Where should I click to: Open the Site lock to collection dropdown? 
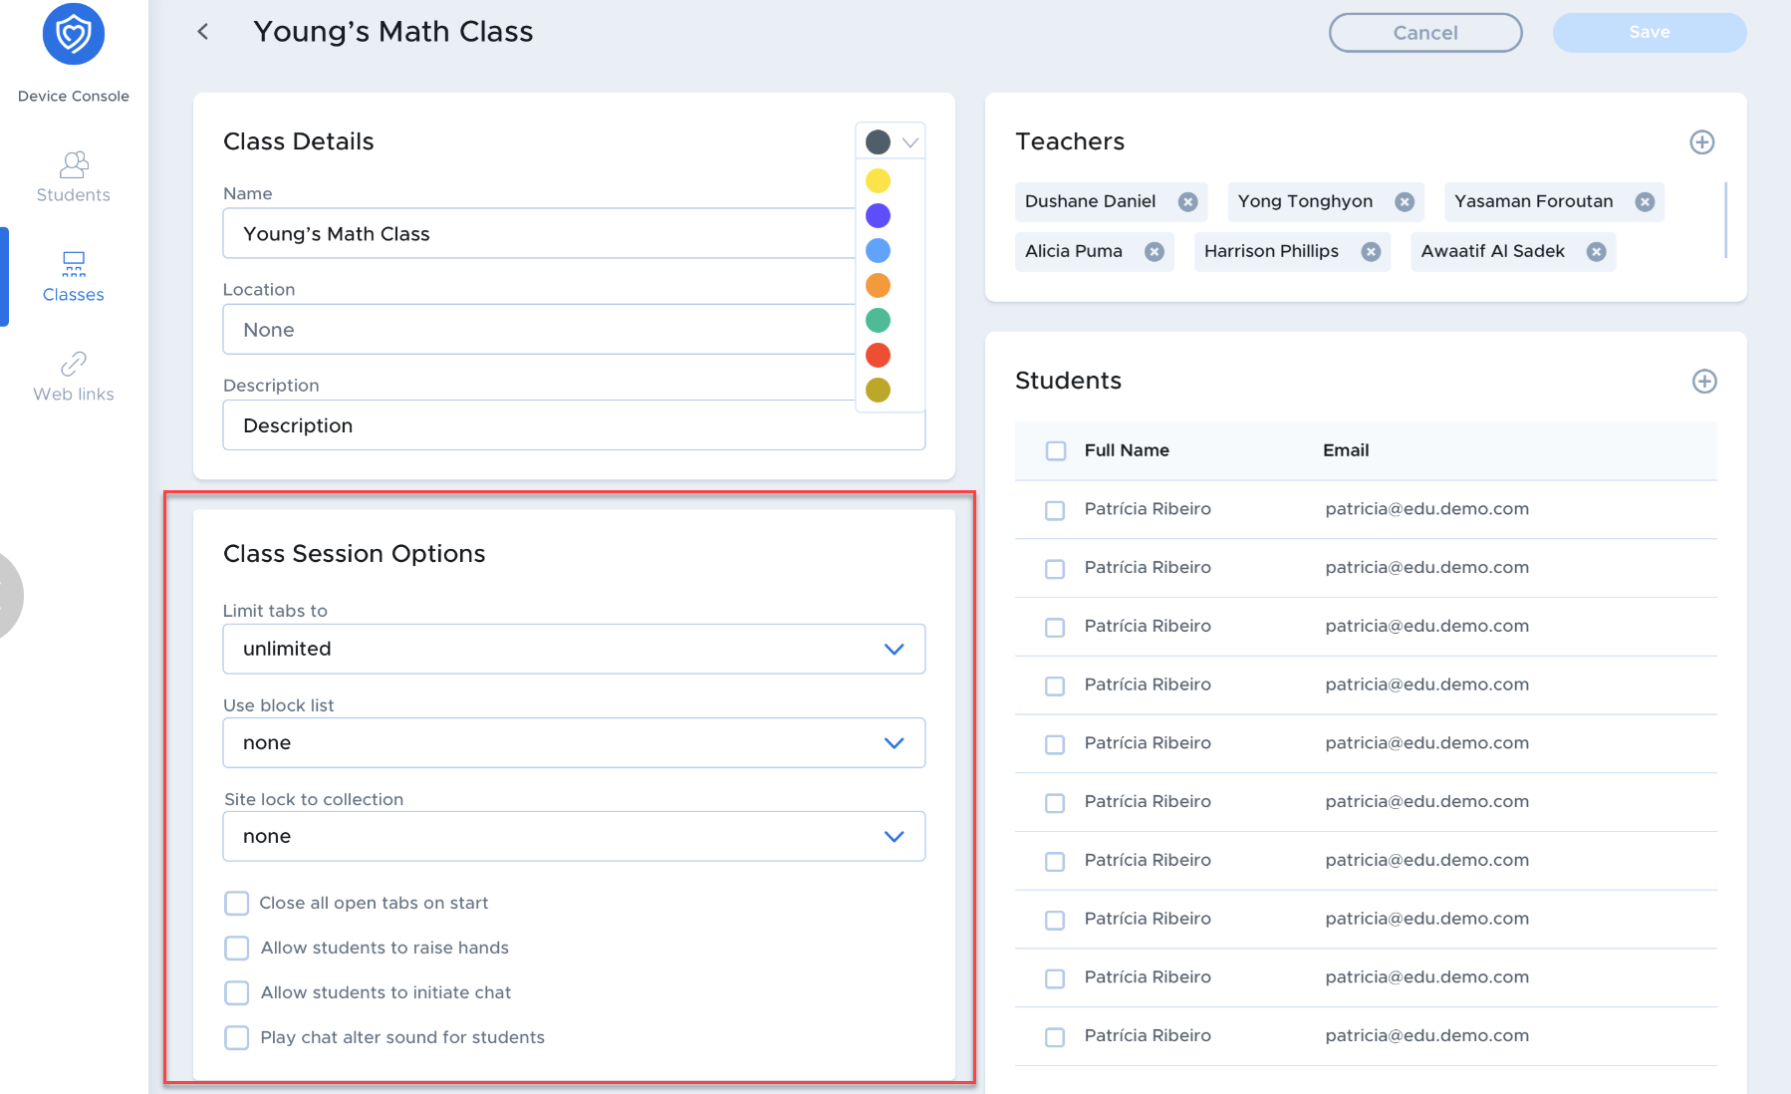(574, 836)
